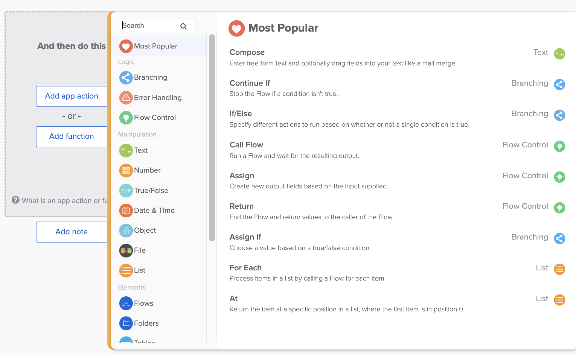576x355 pixels.
Task: Click the Add function button
Action: click(72, 137)
